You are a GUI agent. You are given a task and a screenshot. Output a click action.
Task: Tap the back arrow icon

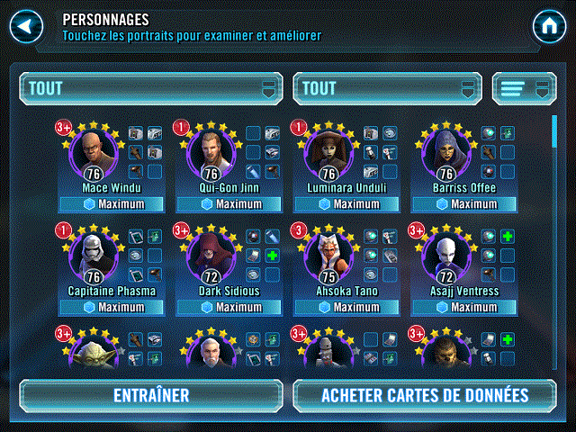[x=26, y=26]
